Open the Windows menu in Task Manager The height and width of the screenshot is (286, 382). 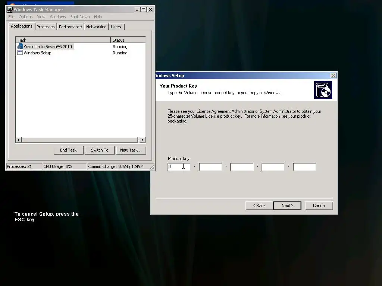(58, 17)
